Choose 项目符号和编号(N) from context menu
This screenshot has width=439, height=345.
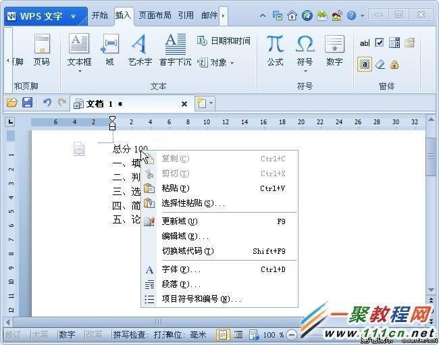(x=219, y=299)
